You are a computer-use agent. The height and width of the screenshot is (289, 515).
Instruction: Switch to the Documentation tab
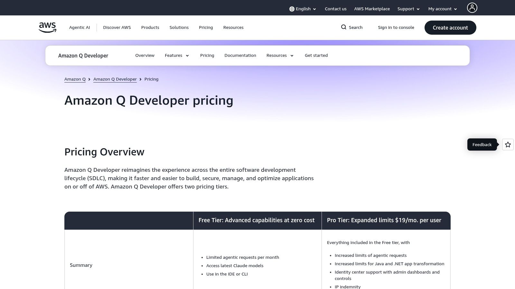[x=240, y=55]
